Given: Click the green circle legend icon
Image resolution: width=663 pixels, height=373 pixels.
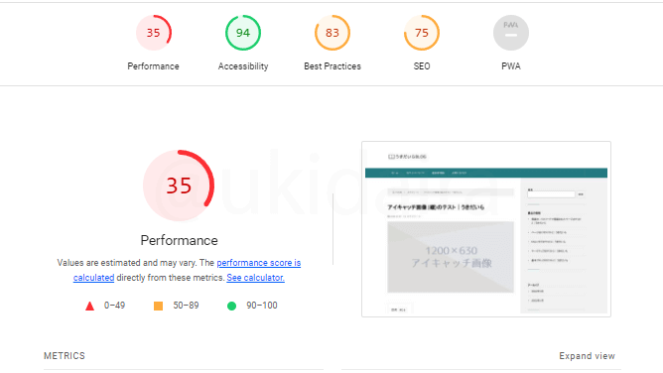Looking at the screenshot, I should coord(231,306).
